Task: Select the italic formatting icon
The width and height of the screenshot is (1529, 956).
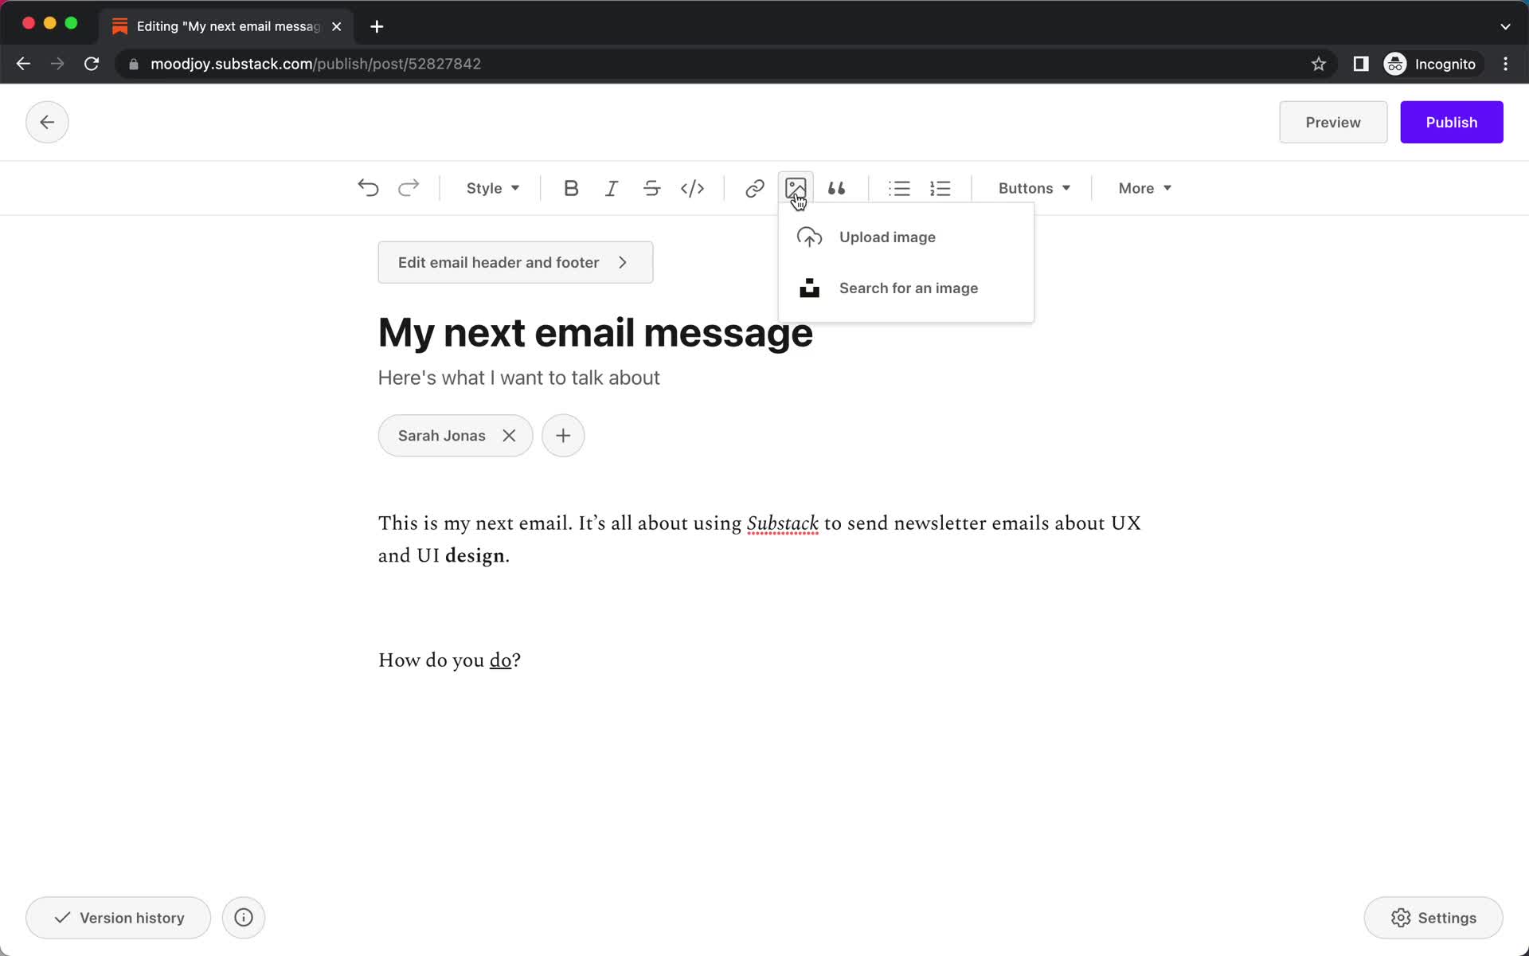Action: click(611, 187)
